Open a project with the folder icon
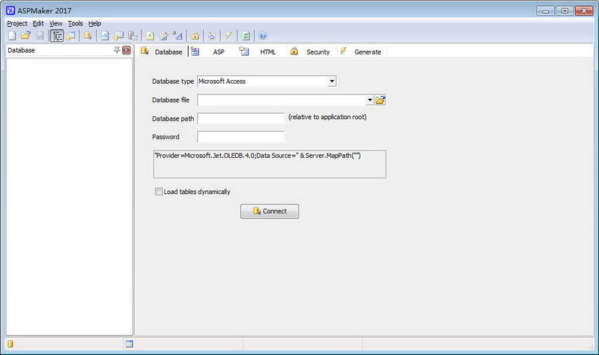599x355 pixels. tap(25, 36)
